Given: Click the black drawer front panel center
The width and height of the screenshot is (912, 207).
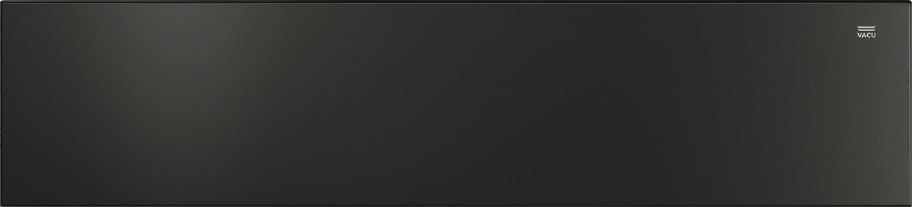Looking at the screenshot, I should [456, 103].
